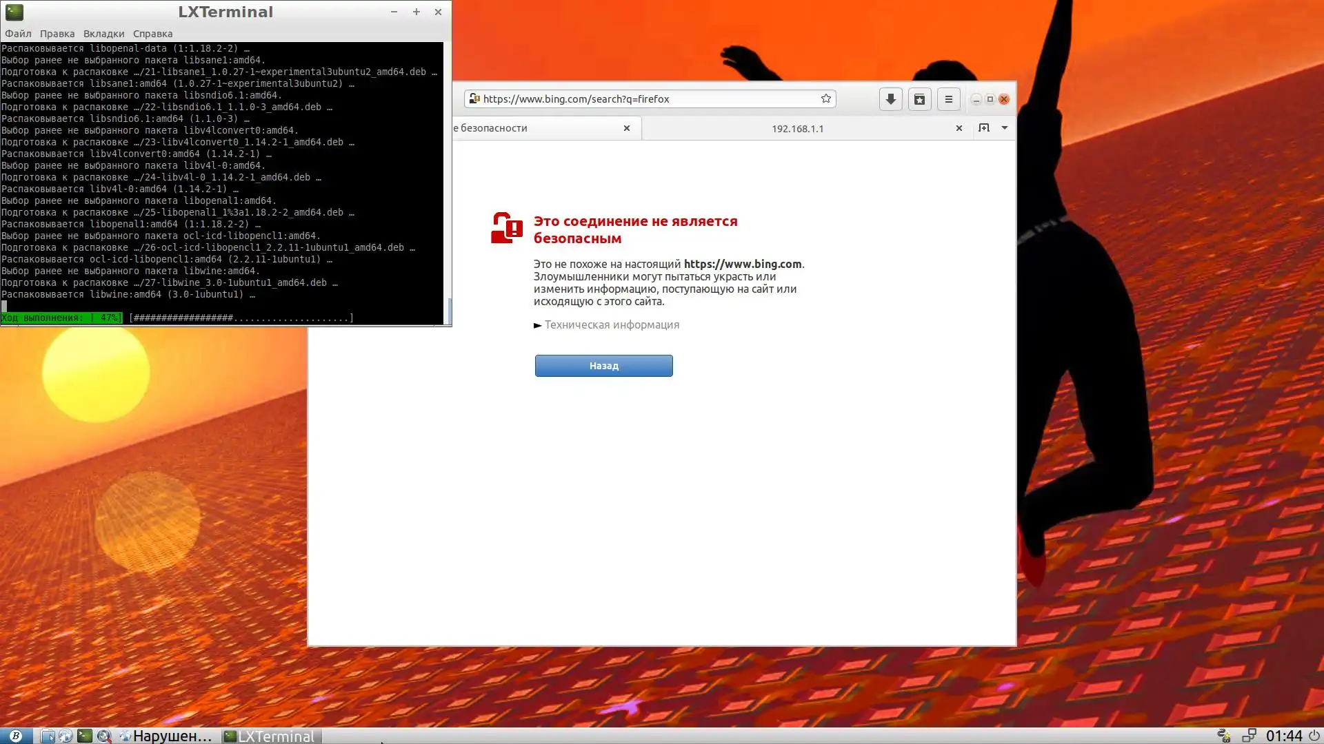Click the bookmarks list toolbar icon
Screen dimensions: 1324x744
click(x=919, y=99)
